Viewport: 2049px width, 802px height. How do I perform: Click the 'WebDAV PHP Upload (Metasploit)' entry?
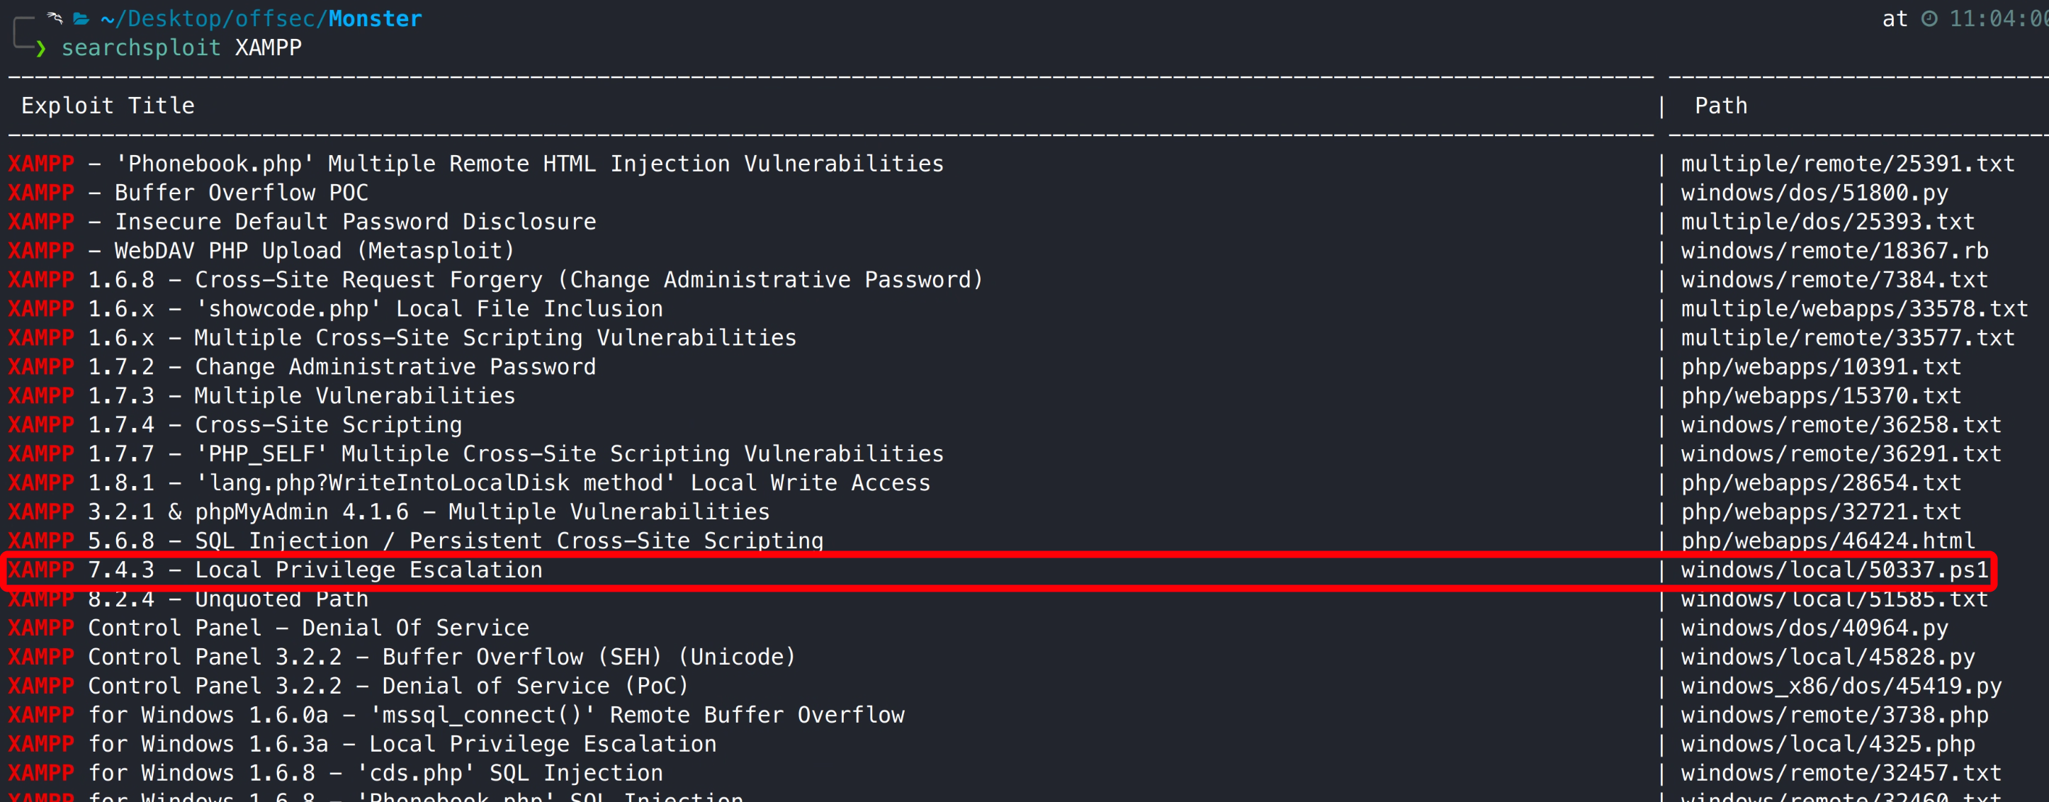coord(314,251)
